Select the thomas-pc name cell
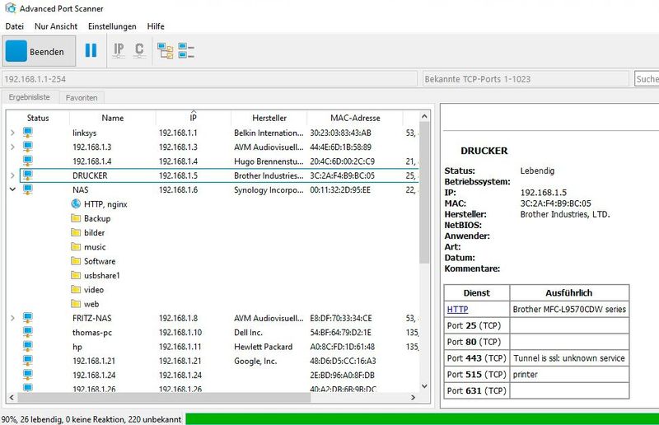This screenshot has width=659, height=425. [x=92, y=333]
